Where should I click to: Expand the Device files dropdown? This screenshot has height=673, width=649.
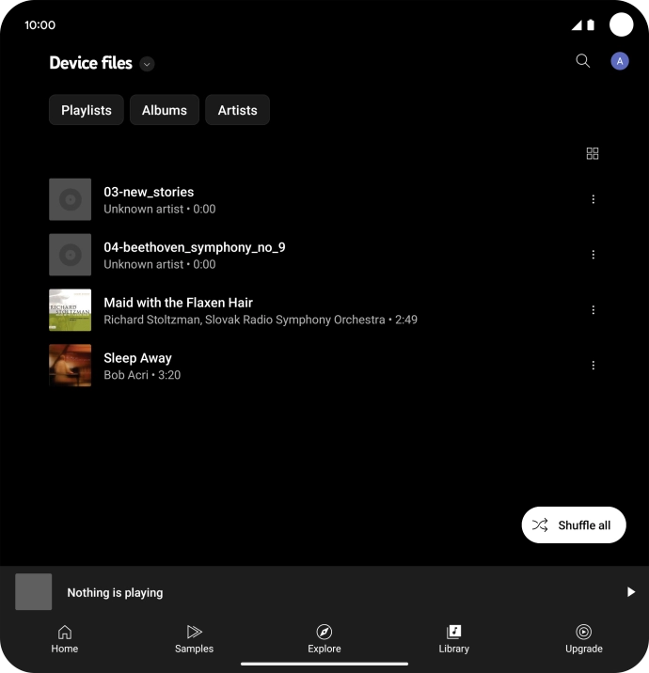pyautogui.click(x=147, y=64)
